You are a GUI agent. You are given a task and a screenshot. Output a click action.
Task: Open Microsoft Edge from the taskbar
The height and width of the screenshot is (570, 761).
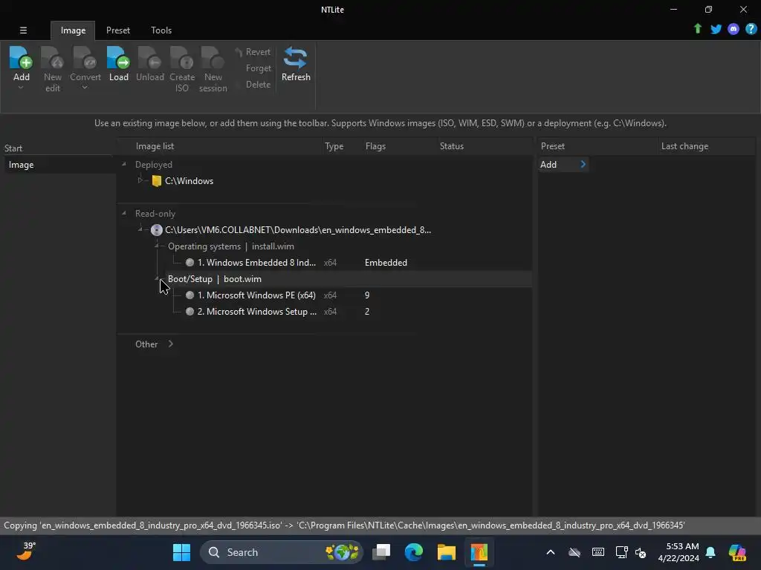413,552
